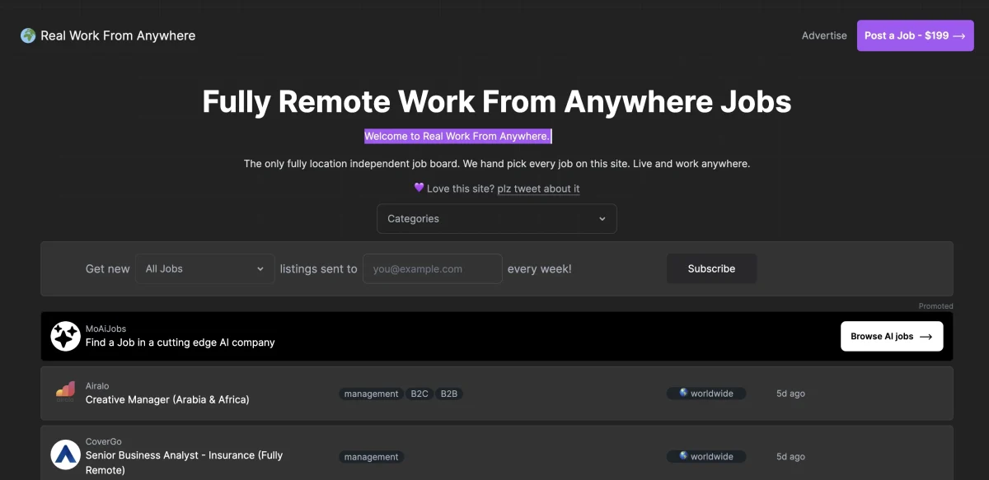Open the Advertise link

click(824, 35)
